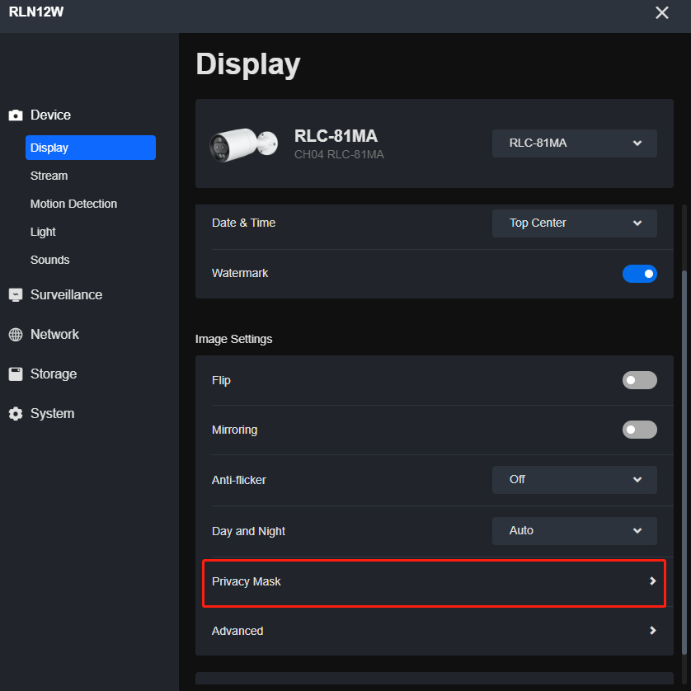
Task: Click the System gear icon
Action: tap(16, 414)
